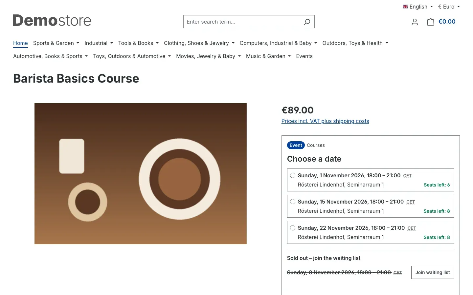Expand the Tools & Books menu

[x=138, y=43]
